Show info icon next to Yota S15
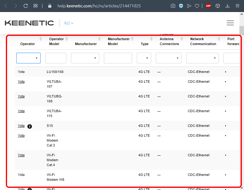This screenshot has width=244, height=190. pos(30,126)
